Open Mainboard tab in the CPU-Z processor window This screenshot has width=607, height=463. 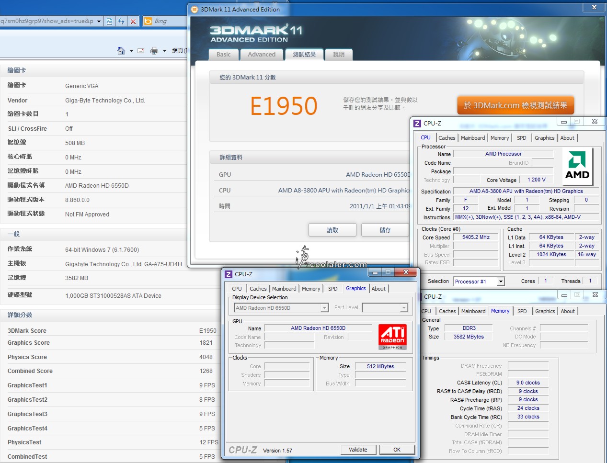click(473, 138)
